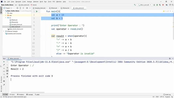Screen dimensions: 174x98
Task: Click the Run icon next to the configuration dropdown
Action: (154, 5)
